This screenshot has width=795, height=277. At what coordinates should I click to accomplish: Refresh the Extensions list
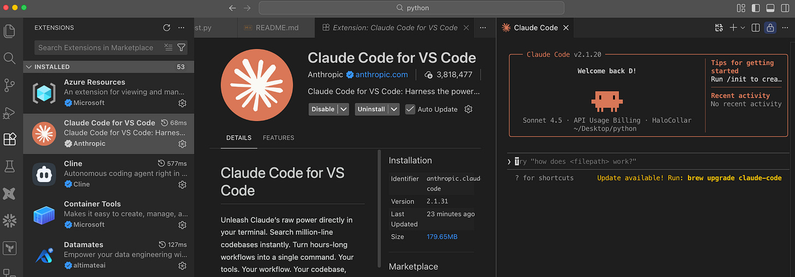[167, 27]
